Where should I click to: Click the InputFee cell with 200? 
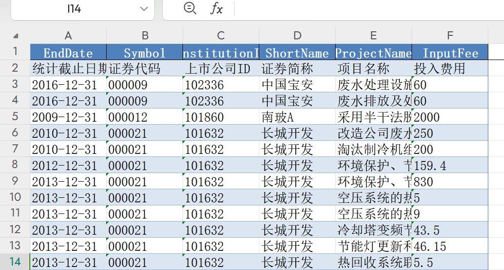(x=450, y=149)
